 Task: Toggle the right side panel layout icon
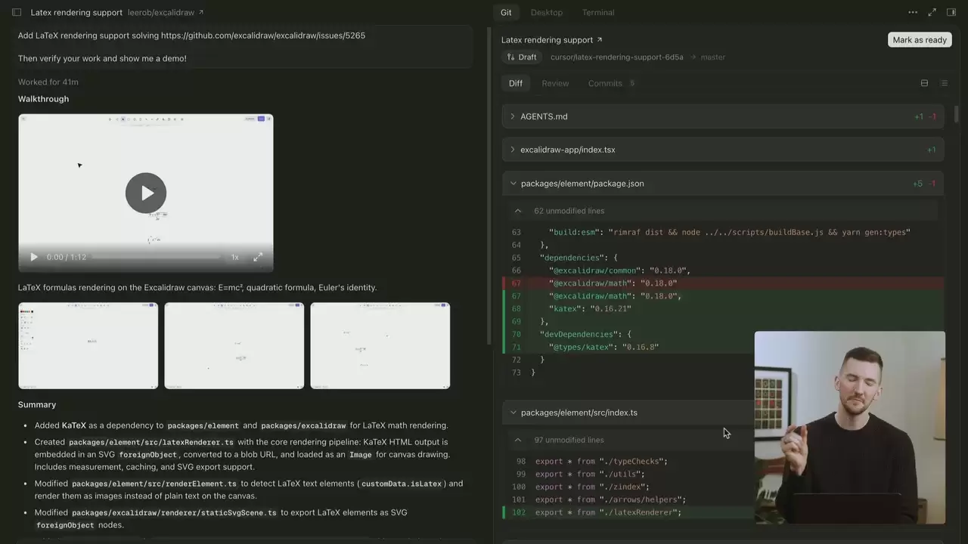[x=951, y=12]
